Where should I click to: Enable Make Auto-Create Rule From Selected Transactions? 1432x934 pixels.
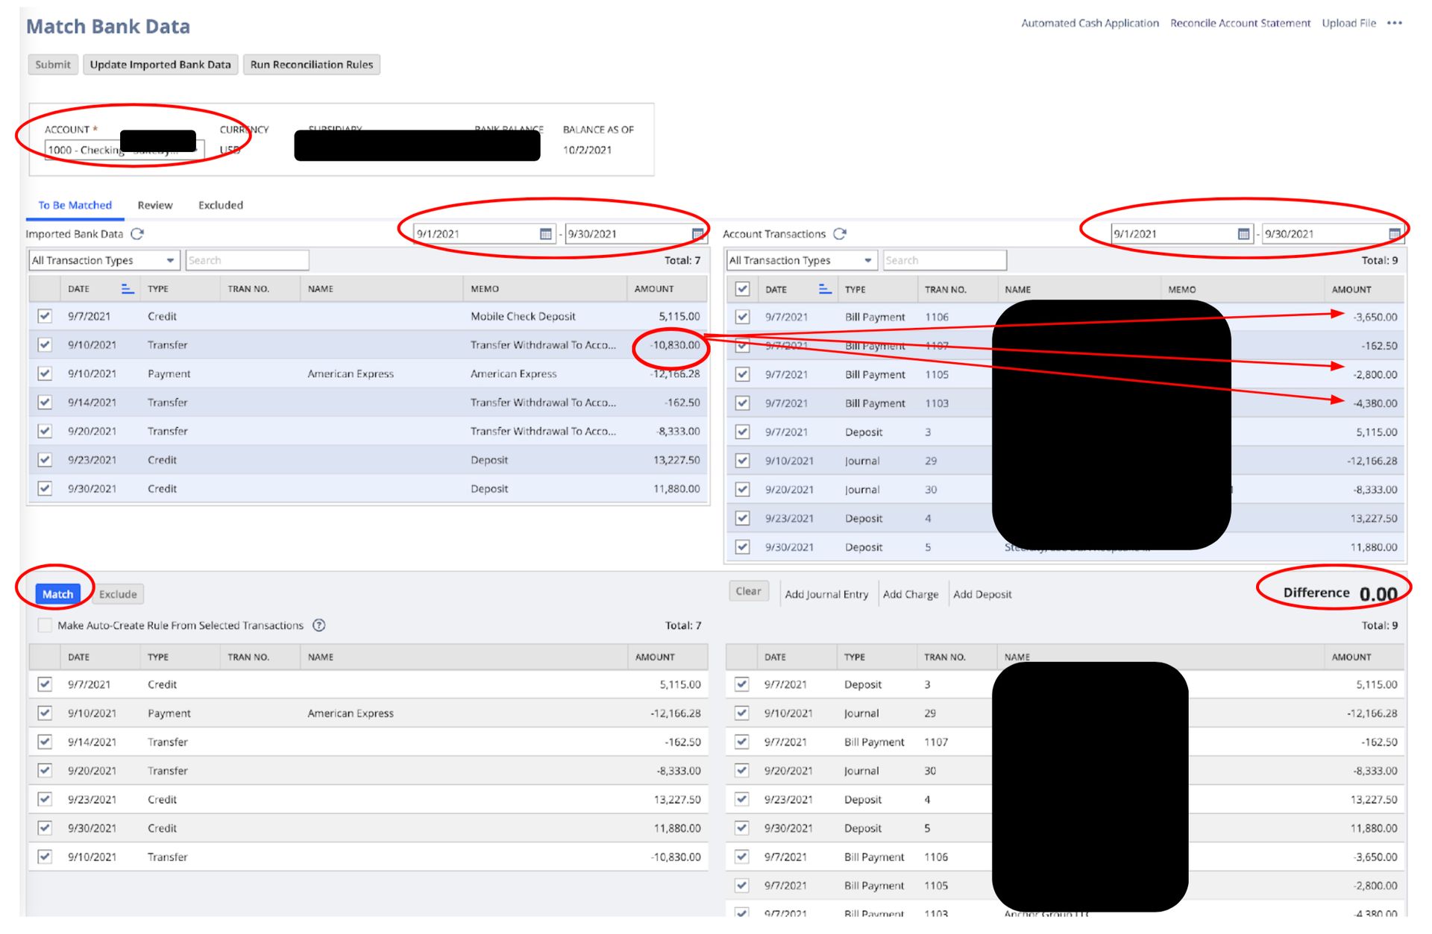(x=45, y=625)
